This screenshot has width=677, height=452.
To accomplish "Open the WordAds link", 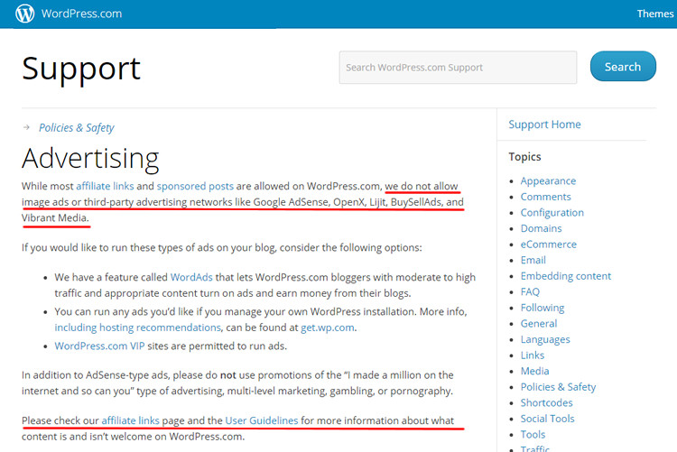I will [191, 277].
